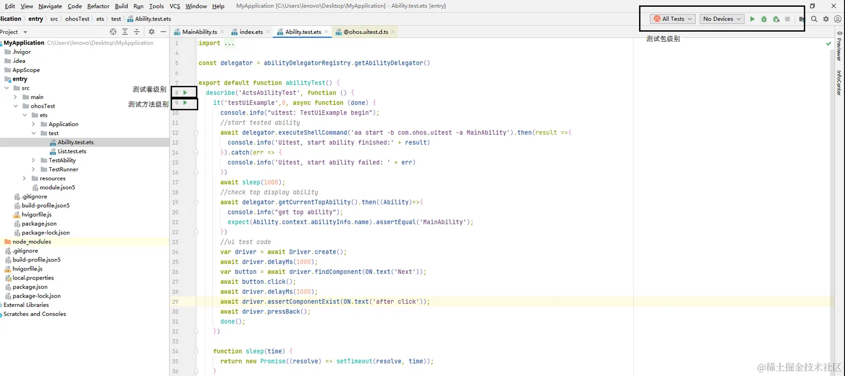Open the Search Everywhere magnifier icon

pos(814,19)
